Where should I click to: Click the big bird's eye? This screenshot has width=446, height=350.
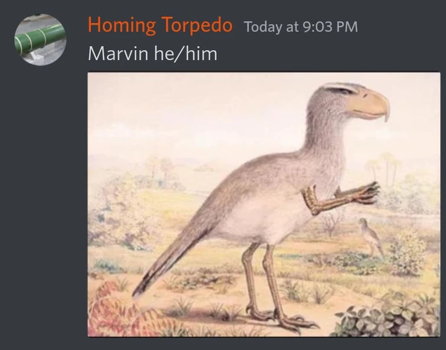(344, 91)
